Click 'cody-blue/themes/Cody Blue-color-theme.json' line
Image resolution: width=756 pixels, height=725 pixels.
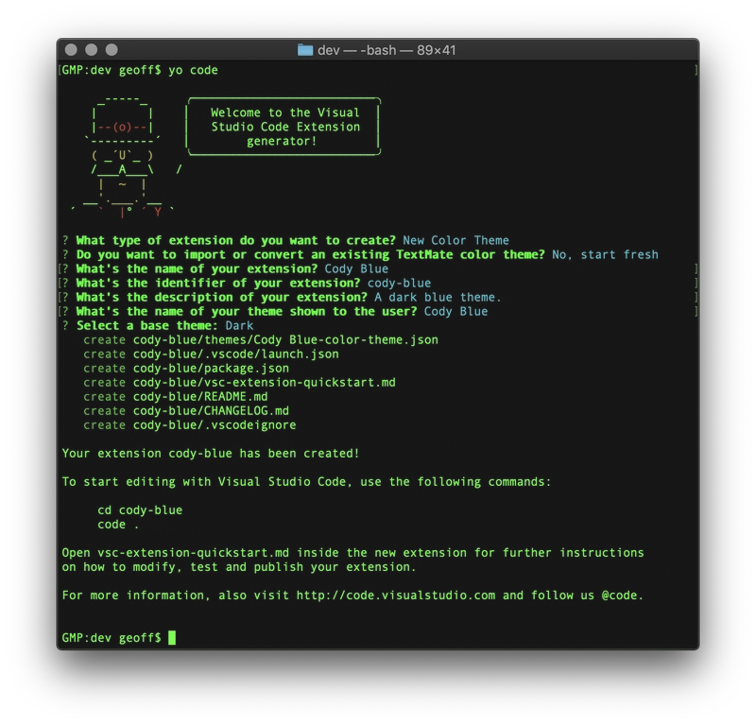tap(285, 340)
